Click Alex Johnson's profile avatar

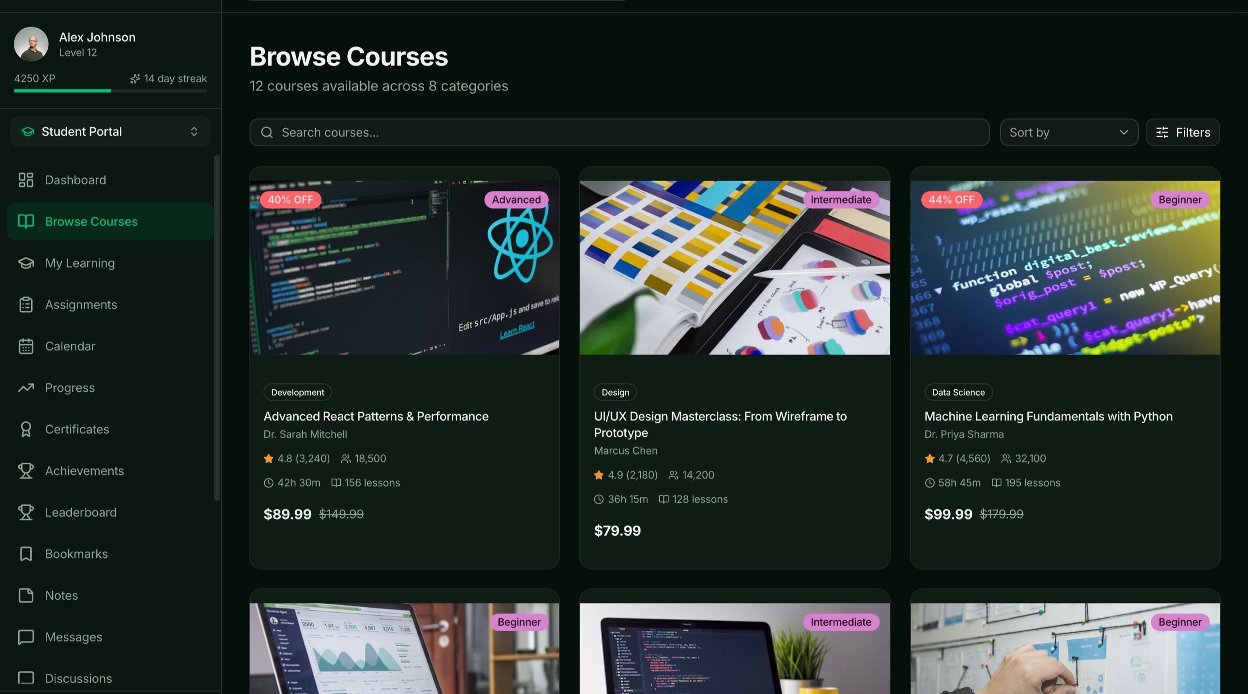tap(31, 44)
